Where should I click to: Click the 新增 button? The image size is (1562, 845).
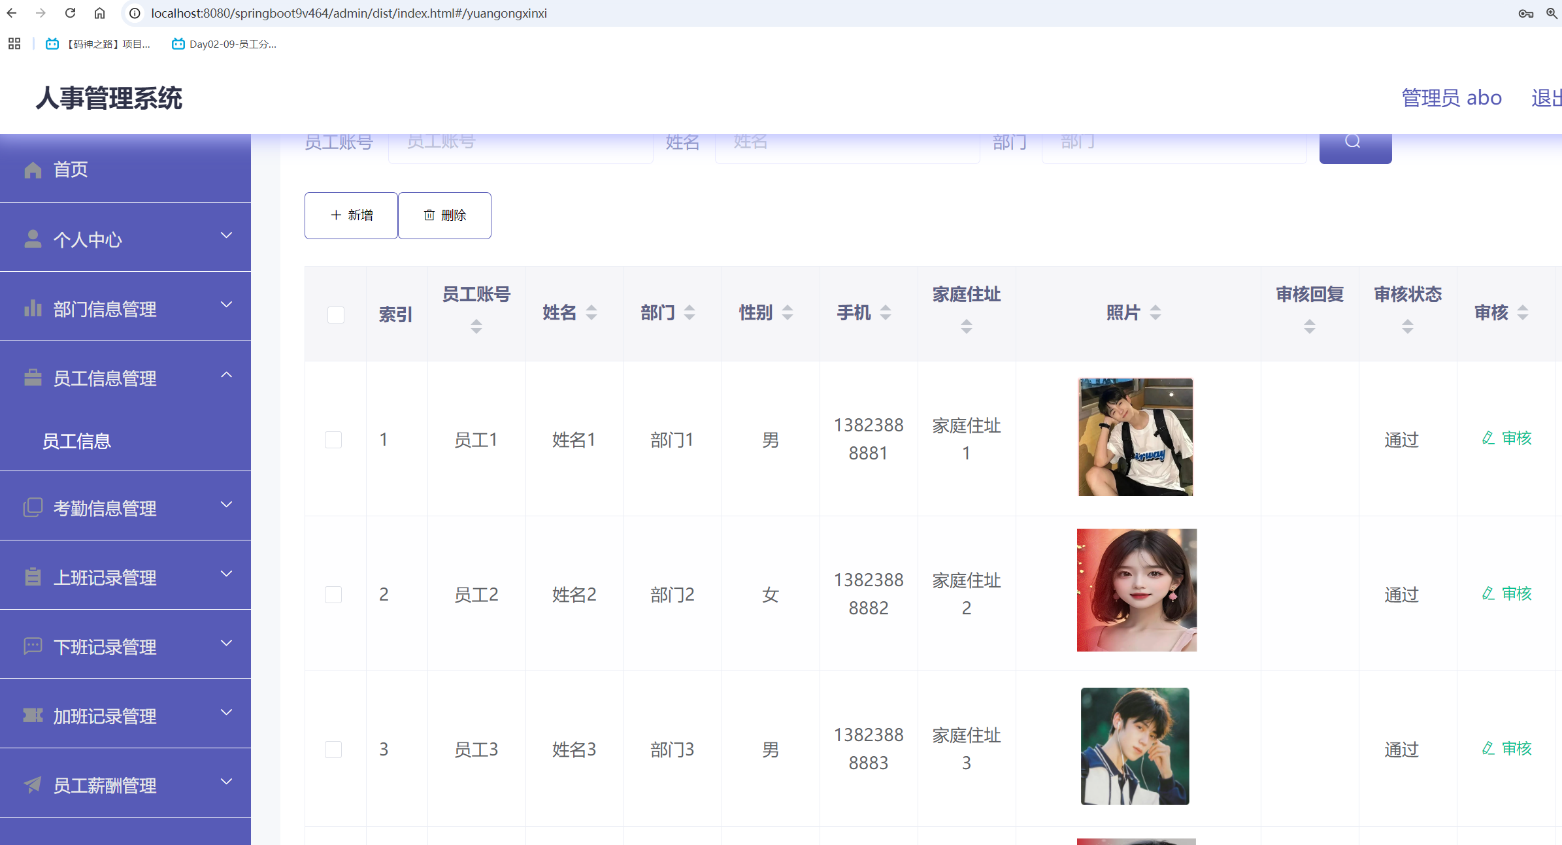pyautogui.click(x=351, y=216)
